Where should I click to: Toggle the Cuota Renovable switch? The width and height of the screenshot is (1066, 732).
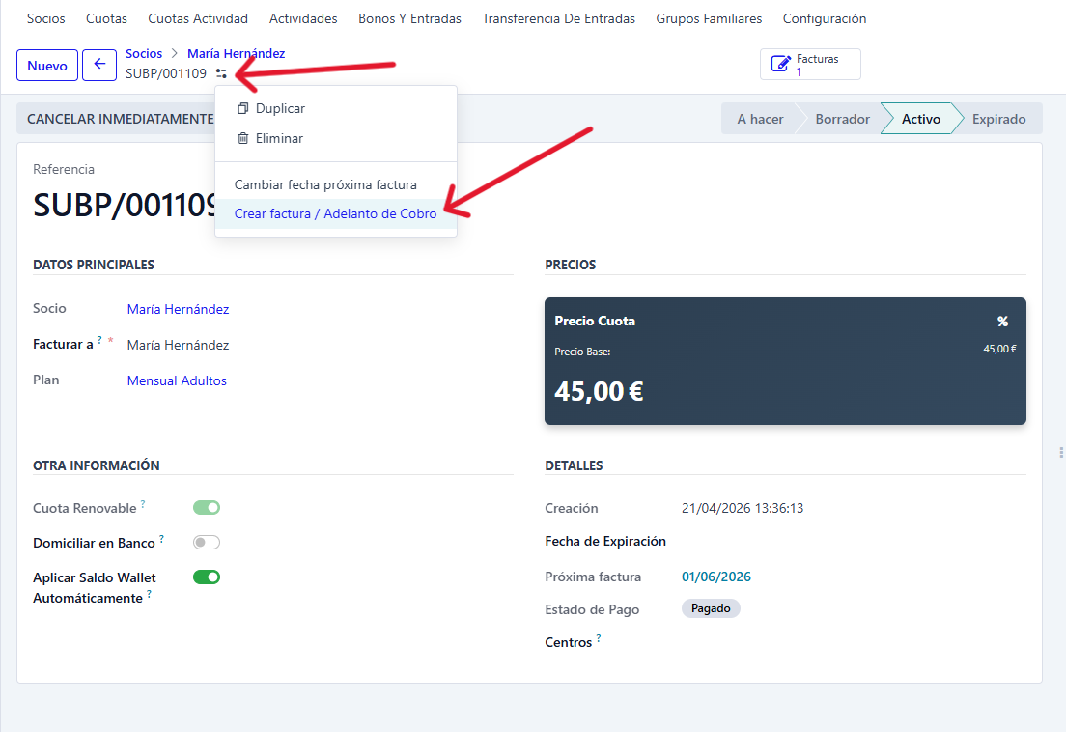pyautogui.click(x=207, y=508)
